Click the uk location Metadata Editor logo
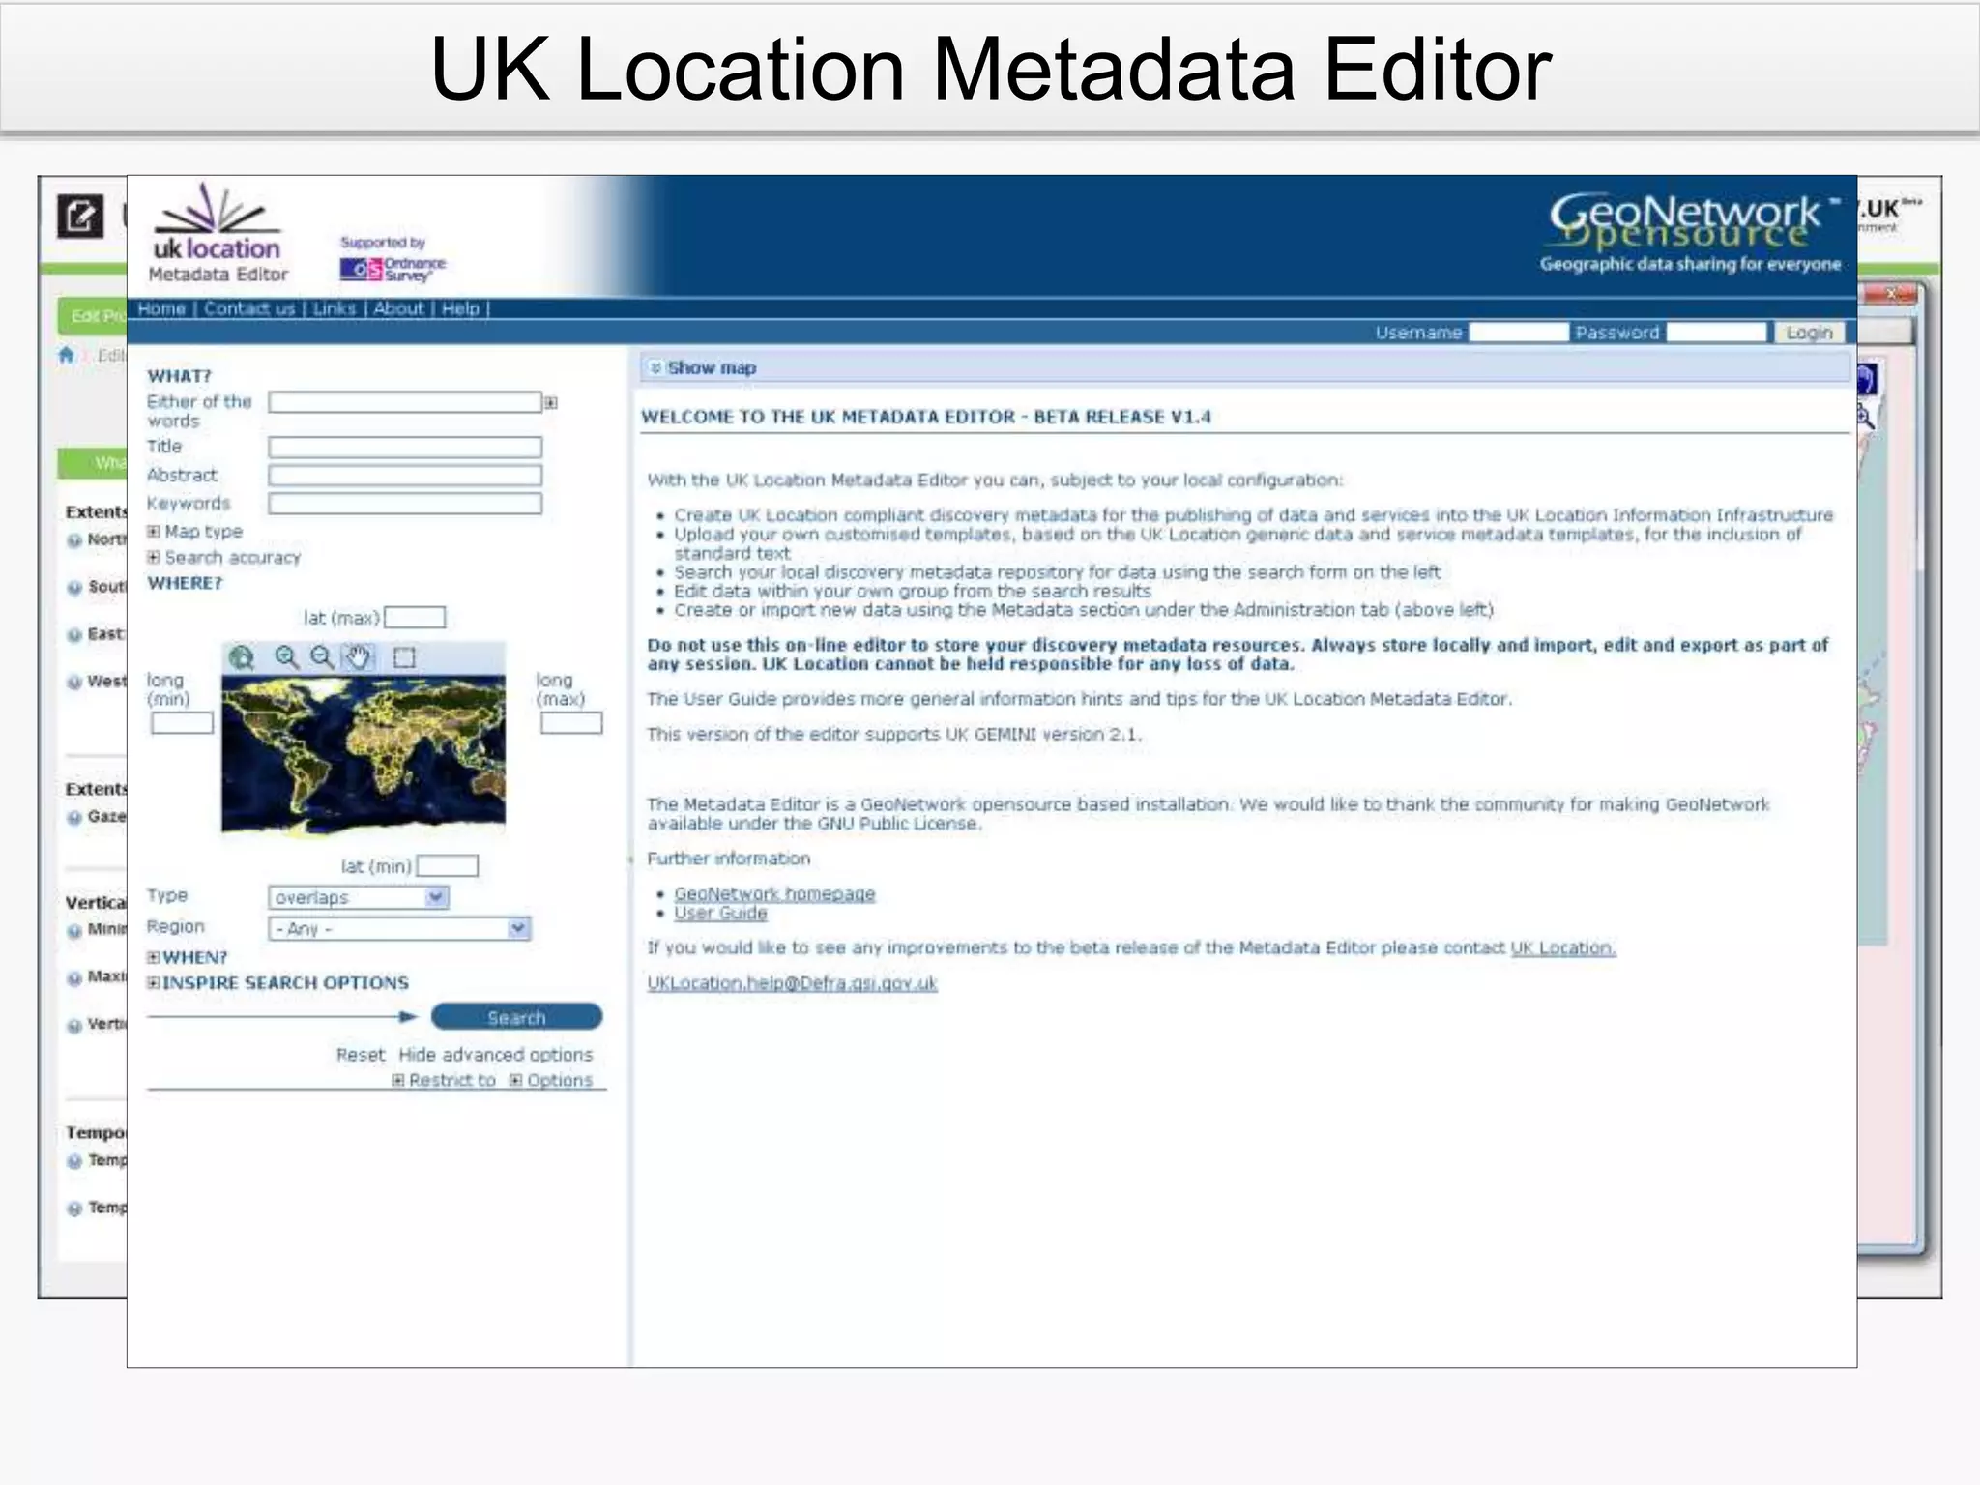1980x1485 pixels. [x=218, y=233]
